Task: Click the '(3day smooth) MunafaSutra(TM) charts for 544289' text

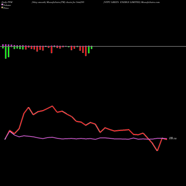Action: pyautogui.click(x=58, y=2)
